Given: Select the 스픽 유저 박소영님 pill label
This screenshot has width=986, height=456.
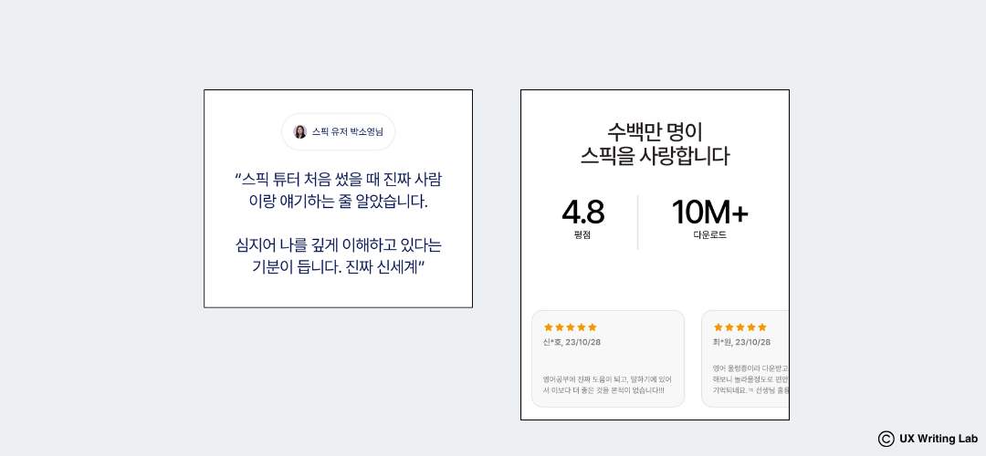Looking at the screenshot, I should (x=339, y=132).
